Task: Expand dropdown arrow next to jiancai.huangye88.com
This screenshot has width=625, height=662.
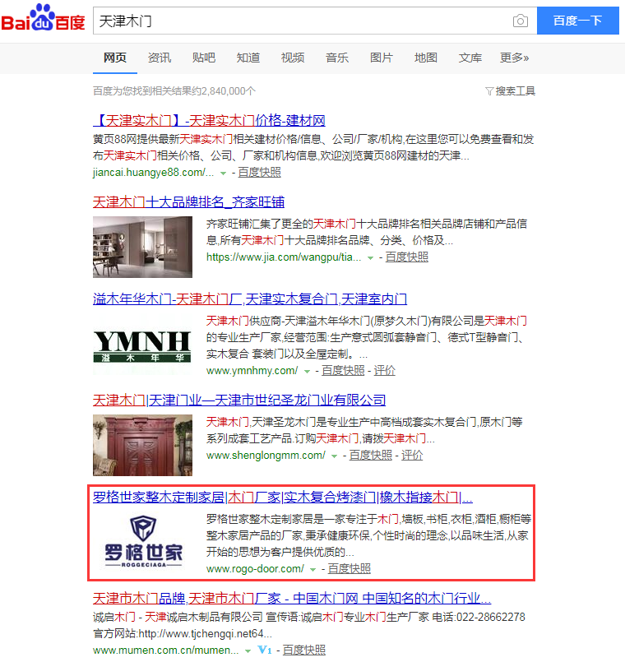Action: (x=223, y=173)
